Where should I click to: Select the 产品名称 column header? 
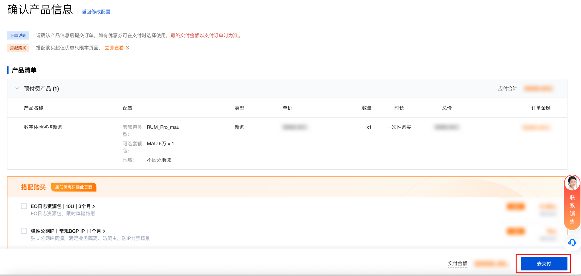coord(34,108)
